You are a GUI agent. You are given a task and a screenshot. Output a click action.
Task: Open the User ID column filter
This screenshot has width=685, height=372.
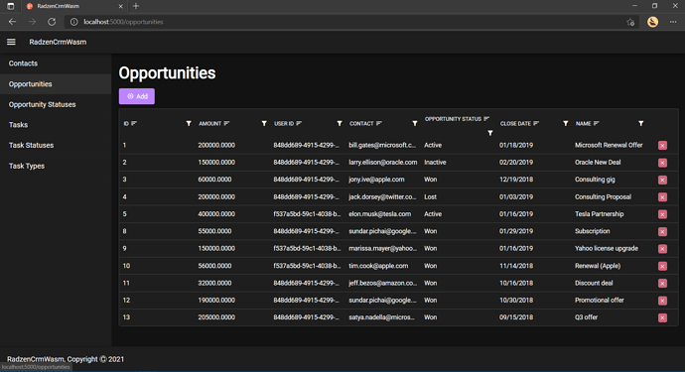340,124
